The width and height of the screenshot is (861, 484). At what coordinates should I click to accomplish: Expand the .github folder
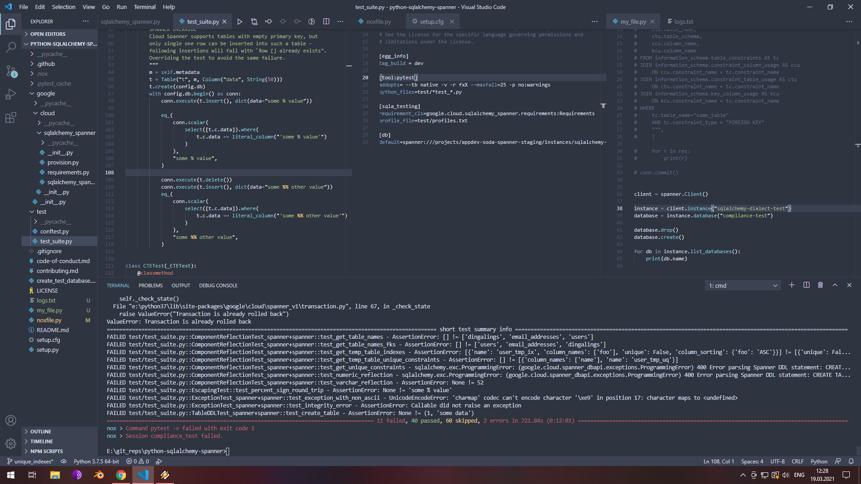click(x=46, y=64)
